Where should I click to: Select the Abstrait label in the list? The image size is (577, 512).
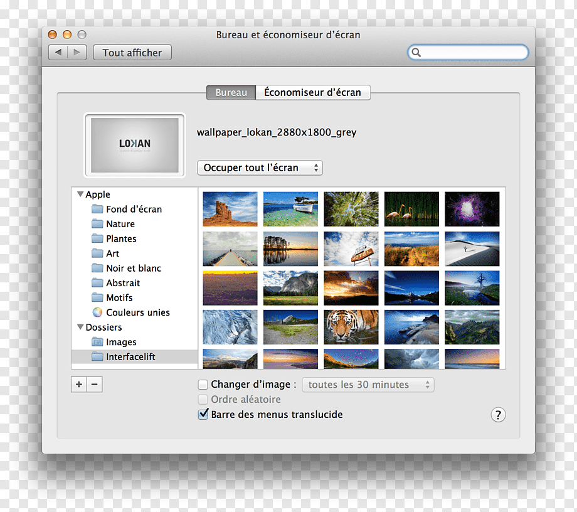click(123, 283)
